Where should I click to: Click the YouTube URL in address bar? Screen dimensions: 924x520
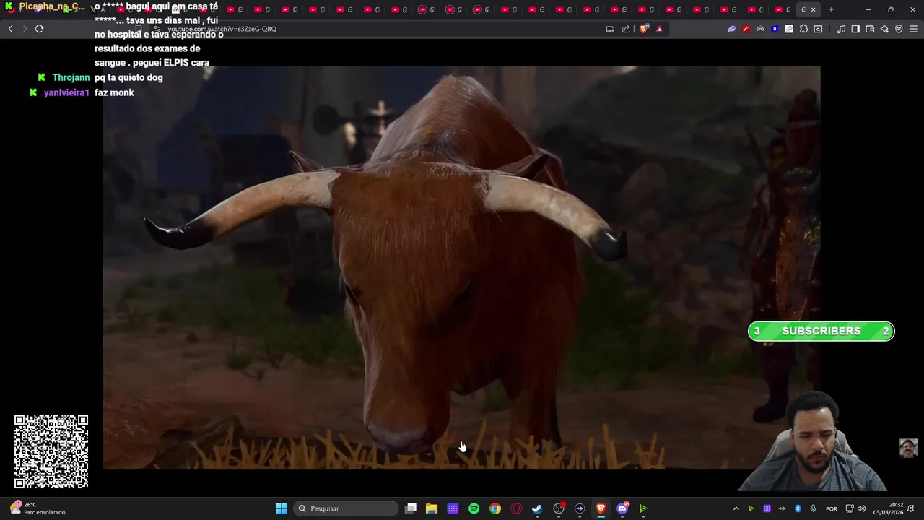click(x=222, y=29)
